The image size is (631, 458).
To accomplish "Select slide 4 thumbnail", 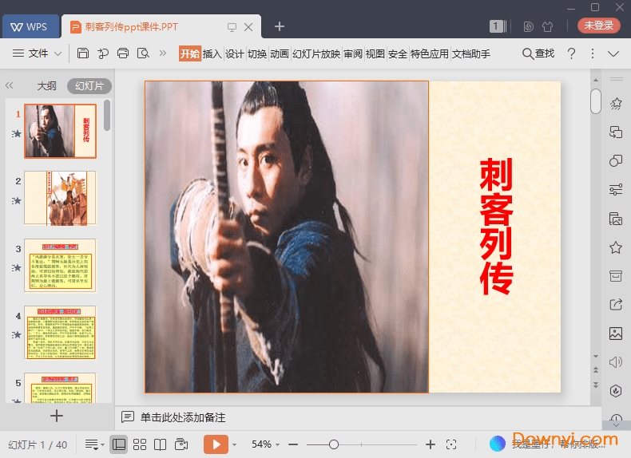I will [61, 333].
